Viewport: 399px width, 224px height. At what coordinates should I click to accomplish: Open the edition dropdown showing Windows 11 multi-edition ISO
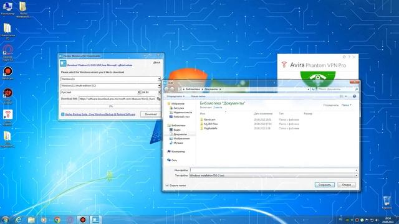[x=111, y=86]
